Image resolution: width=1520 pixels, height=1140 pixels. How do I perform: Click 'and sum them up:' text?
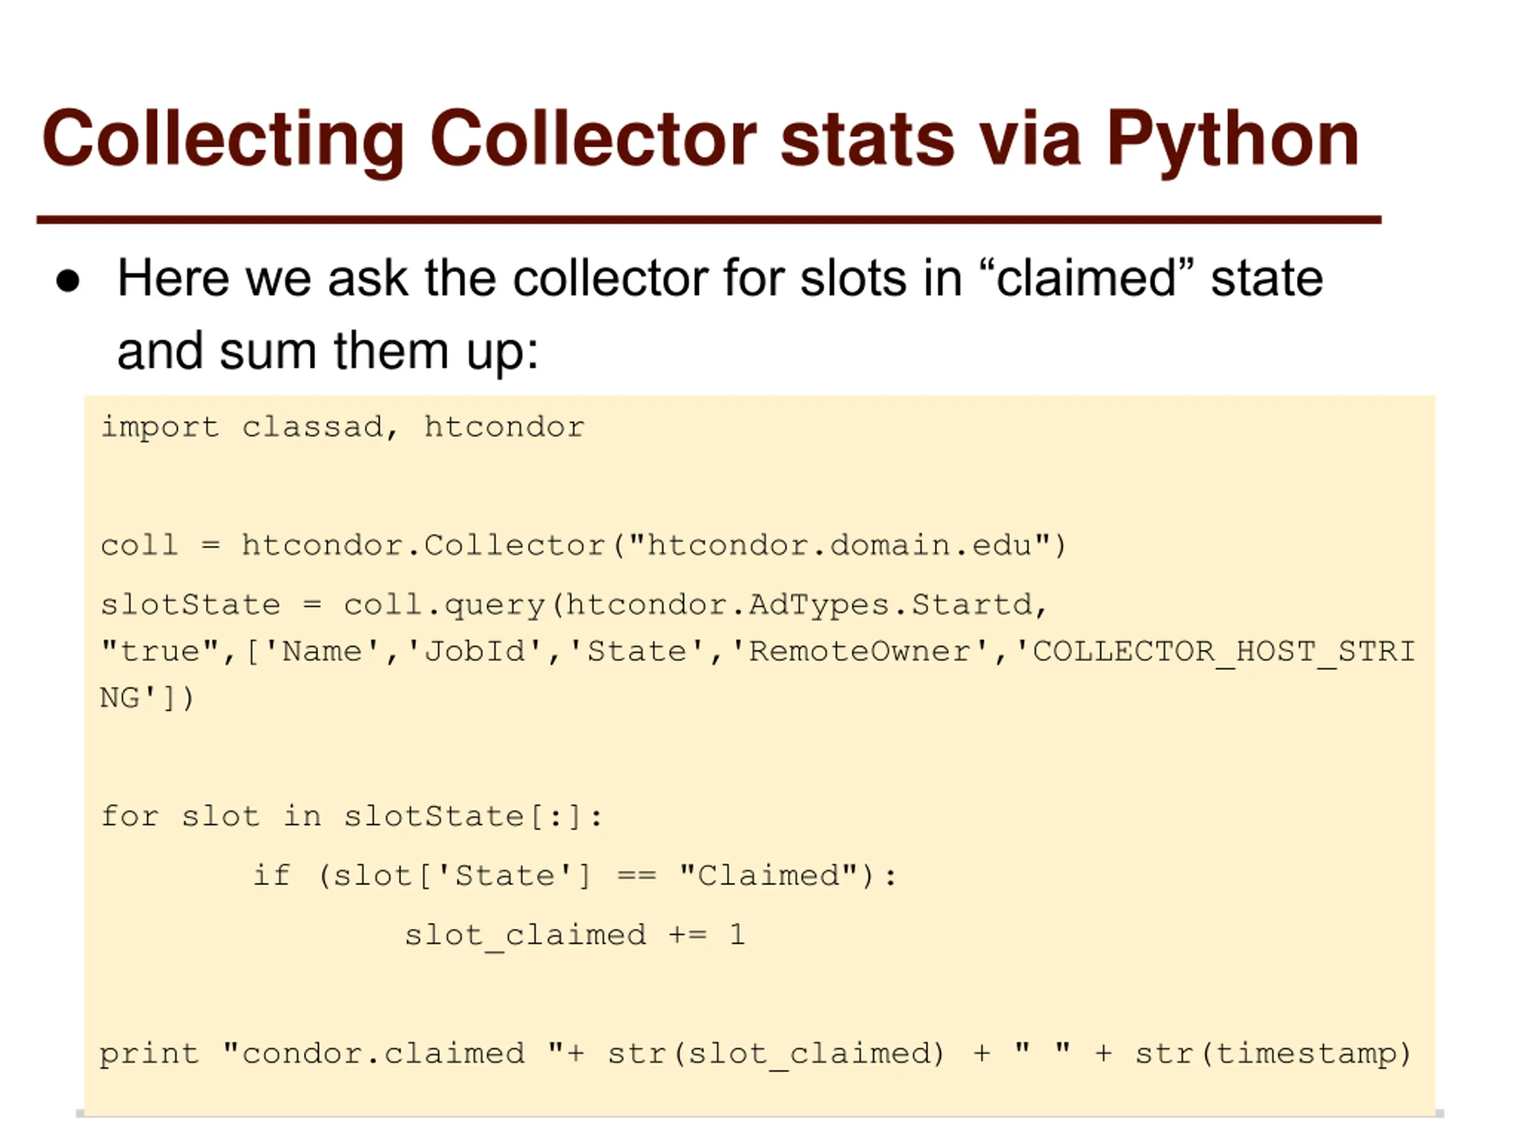[x=328, y=352]
